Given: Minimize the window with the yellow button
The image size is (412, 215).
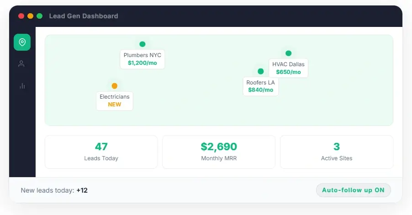Looking at the screenshot, I should click(31, 16).
